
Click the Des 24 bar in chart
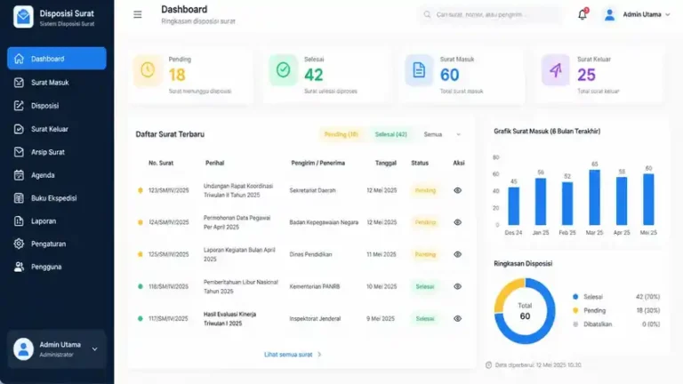coord(513,206)
